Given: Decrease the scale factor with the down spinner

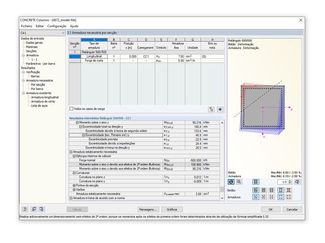Looking at the screenshot, I should coord(290,183).
